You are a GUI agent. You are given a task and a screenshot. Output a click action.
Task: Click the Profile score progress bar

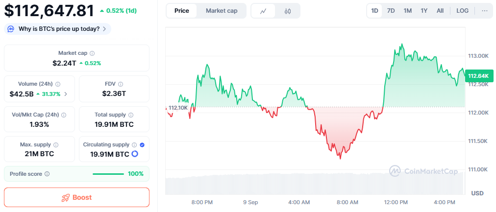[x=108, y=174]
